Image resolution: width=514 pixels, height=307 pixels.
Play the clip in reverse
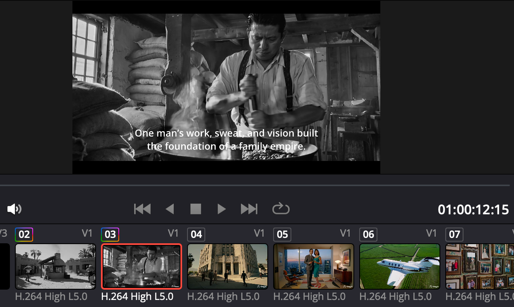coord(170,209)
